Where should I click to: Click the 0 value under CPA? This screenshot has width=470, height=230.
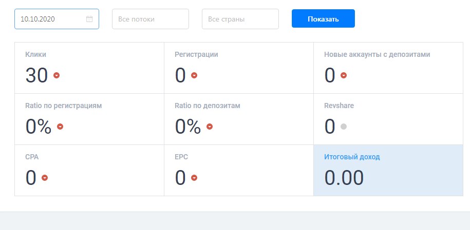[x=31, y=178]
